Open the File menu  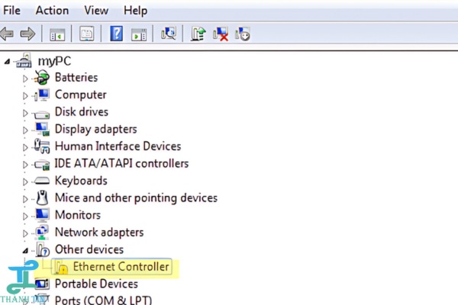[11, 11]
